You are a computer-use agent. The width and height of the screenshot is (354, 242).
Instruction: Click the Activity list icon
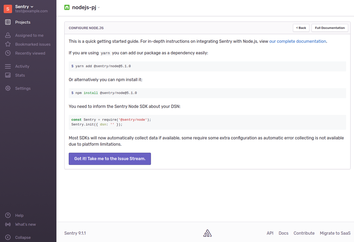(8, 66)
